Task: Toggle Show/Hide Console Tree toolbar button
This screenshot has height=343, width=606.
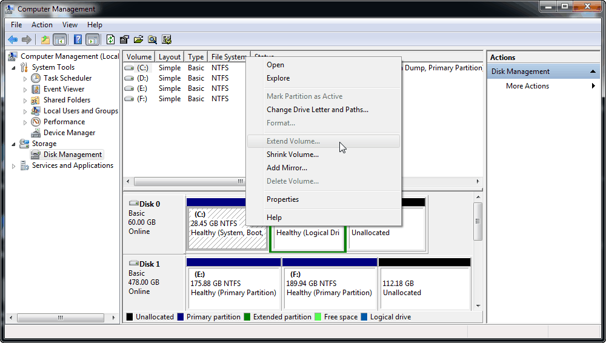Action: (59, 39)
